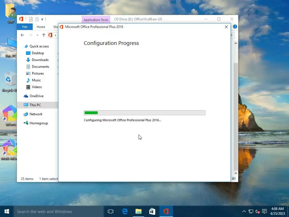Go forward in File Explorer
289x217 pixels.
click(30, 35)
